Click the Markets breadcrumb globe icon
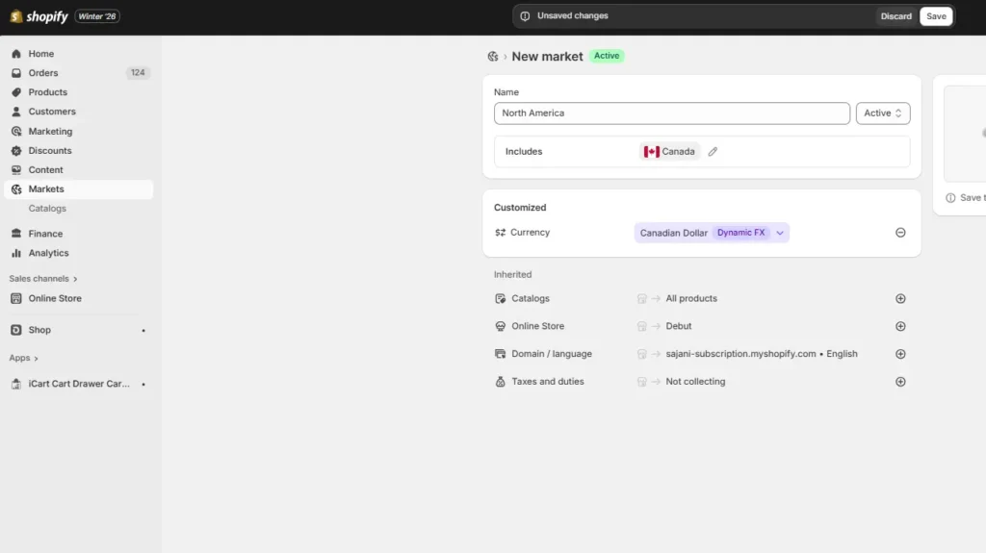 coord(492,57)
